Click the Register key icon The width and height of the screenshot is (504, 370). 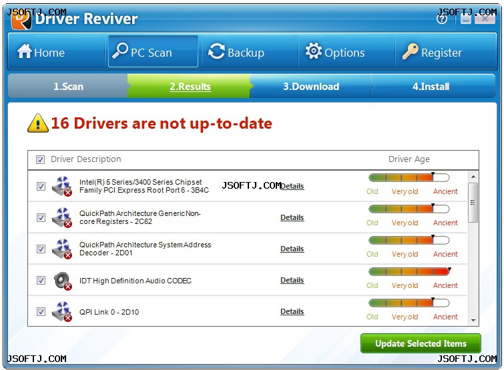[410, 51]
